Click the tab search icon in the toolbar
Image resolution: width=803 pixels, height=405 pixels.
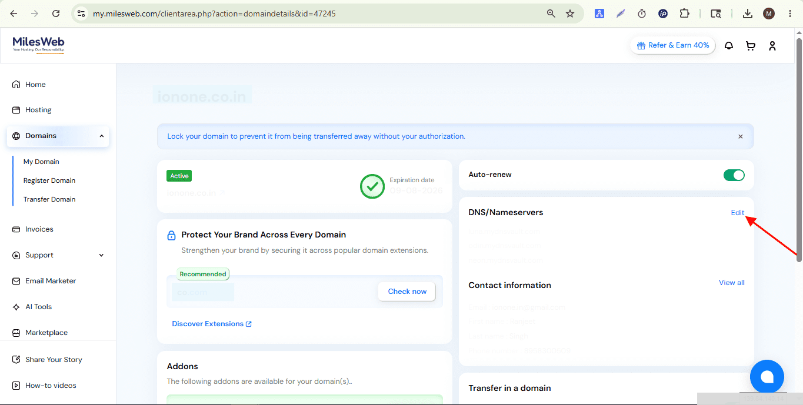[x=715, y=14]
